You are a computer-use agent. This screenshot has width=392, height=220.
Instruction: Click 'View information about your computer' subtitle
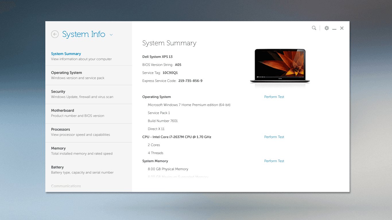81,59
